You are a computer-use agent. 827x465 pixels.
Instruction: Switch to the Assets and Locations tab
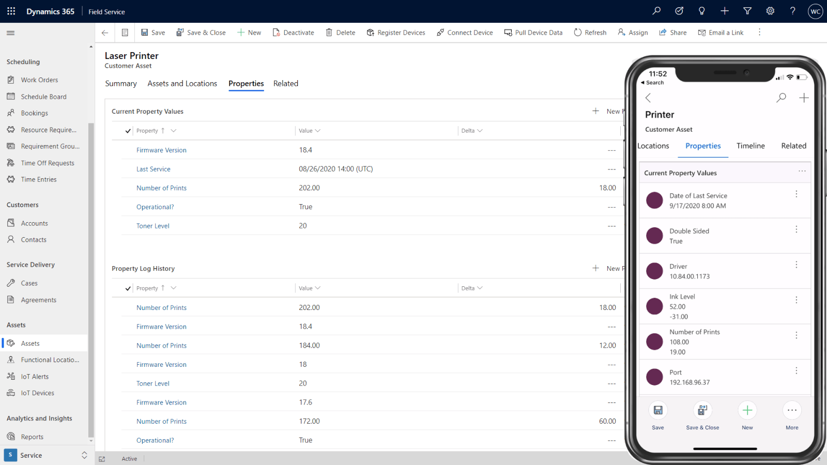click(182, 84)
